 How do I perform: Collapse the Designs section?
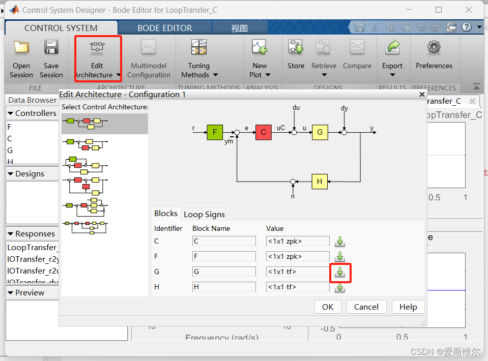pyautogui.click(x=10, y=173)
